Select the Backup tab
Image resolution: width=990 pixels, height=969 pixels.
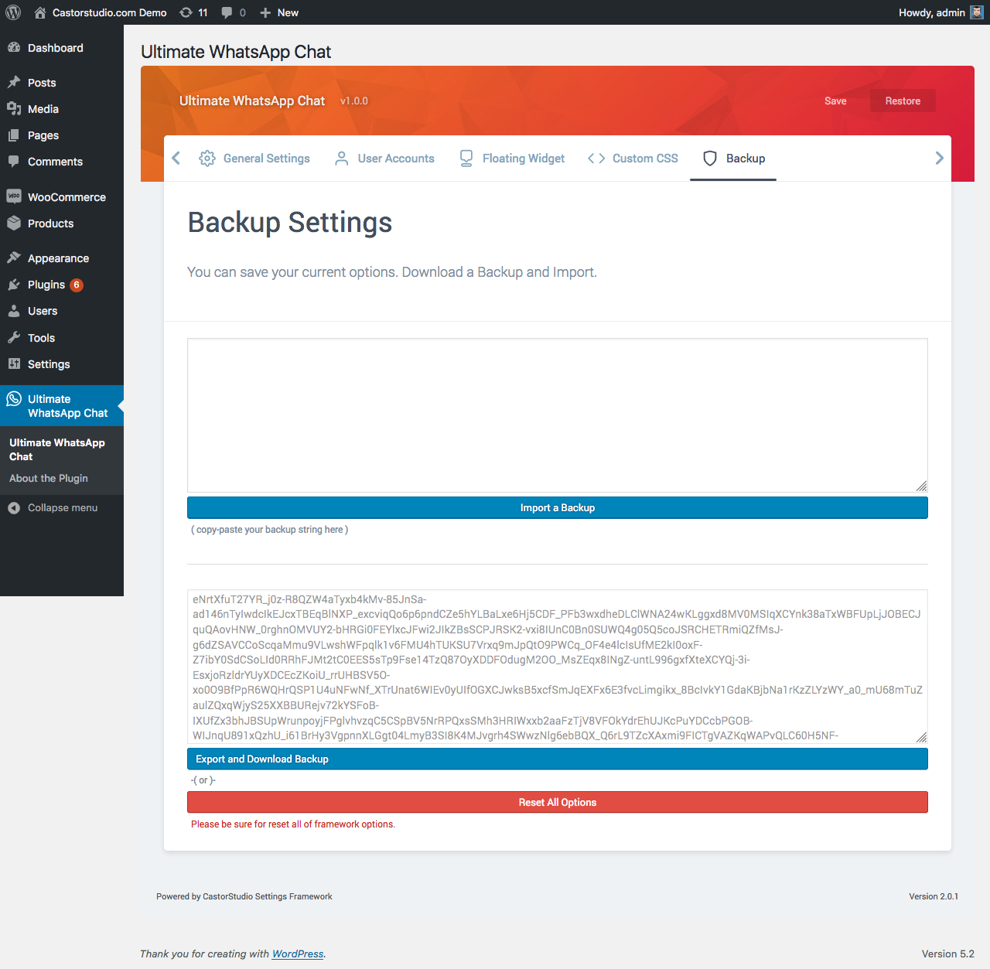point(733,159)
